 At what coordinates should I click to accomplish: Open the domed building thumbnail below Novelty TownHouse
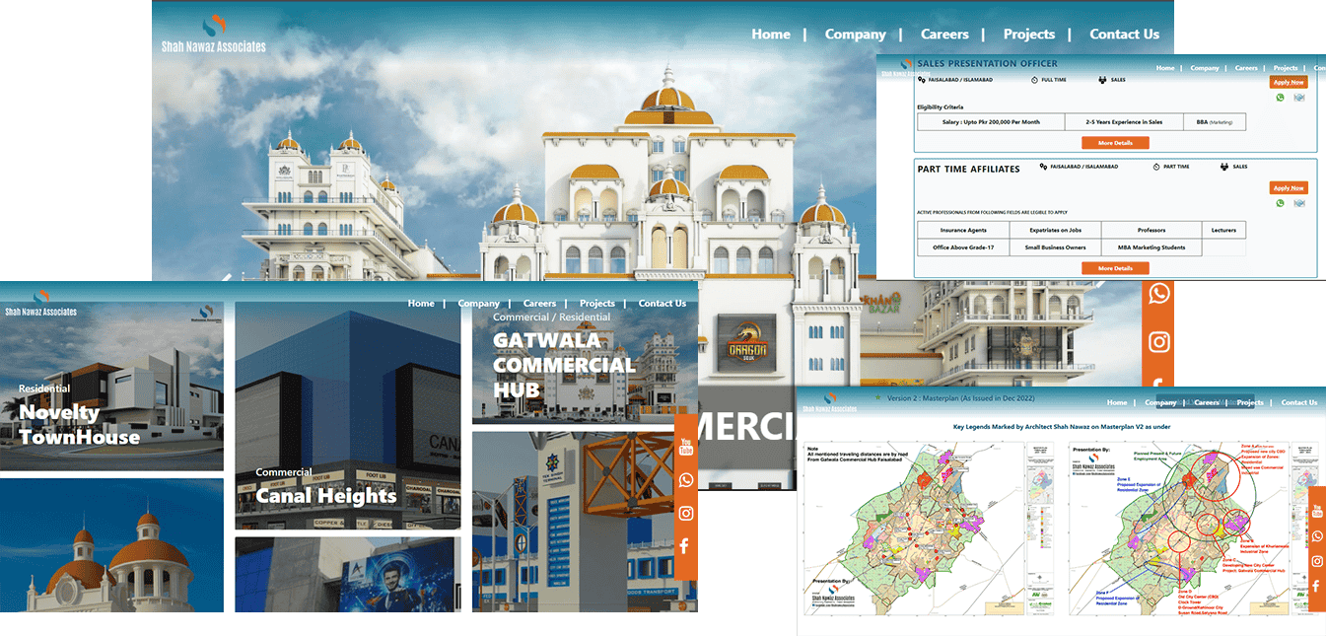tap(111, 545)
